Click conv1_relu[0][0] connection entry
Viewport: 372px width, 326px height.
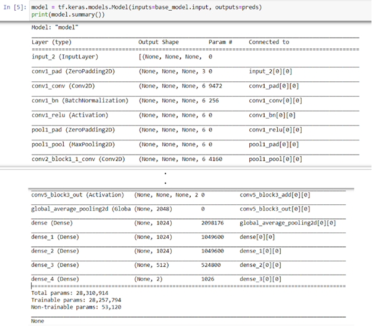275,130
